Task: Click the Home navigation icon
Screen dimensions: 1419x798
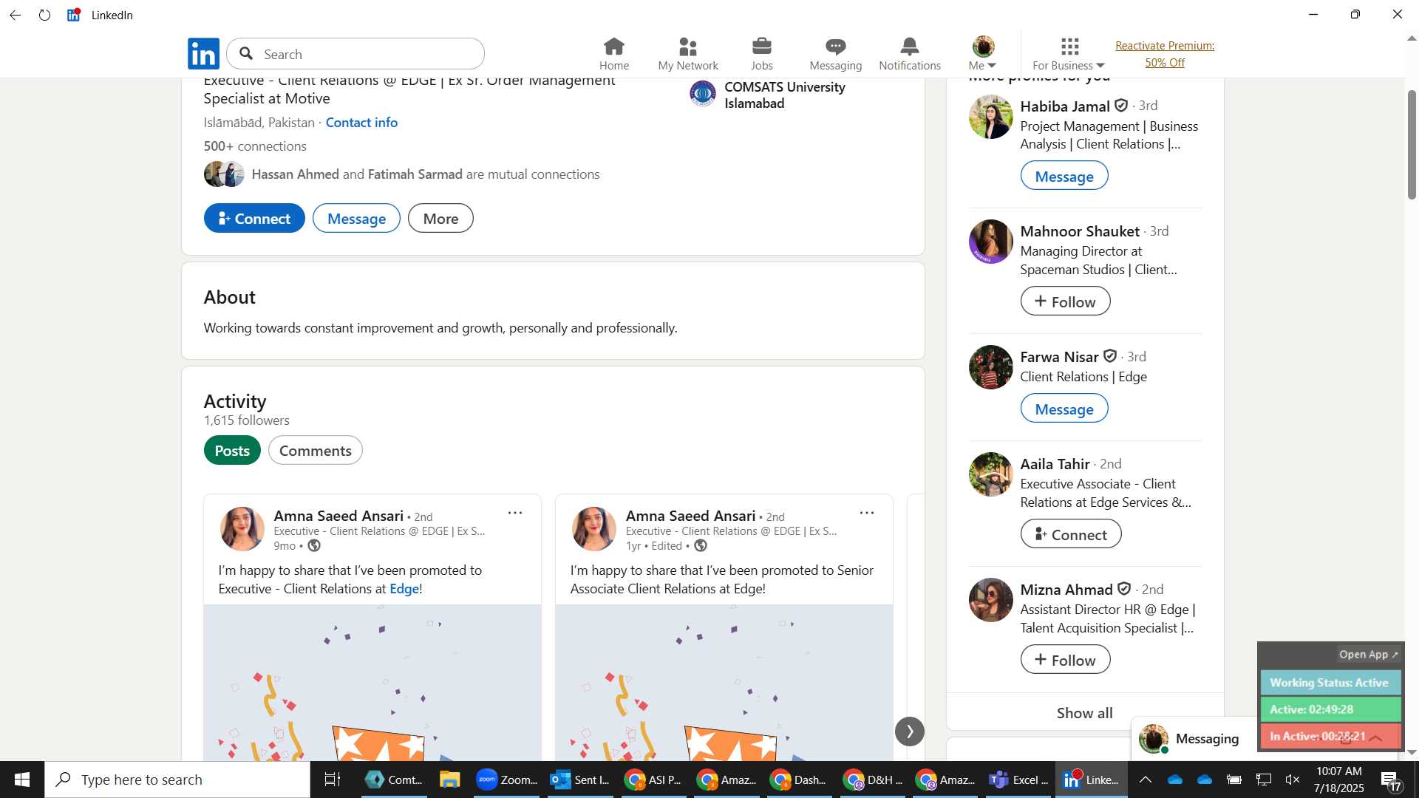Action: [613, 54]
